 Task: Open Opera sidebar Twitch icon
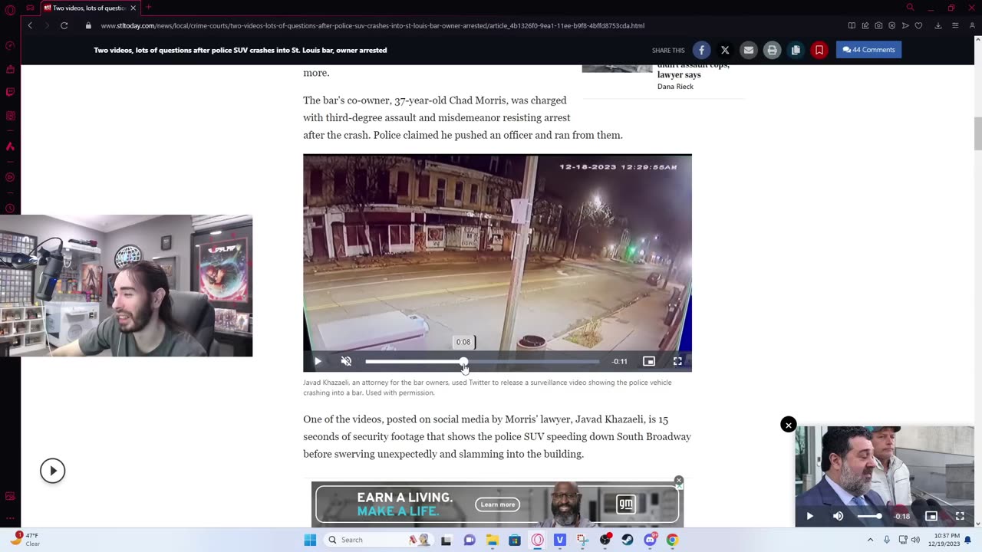tap(10, 92)
